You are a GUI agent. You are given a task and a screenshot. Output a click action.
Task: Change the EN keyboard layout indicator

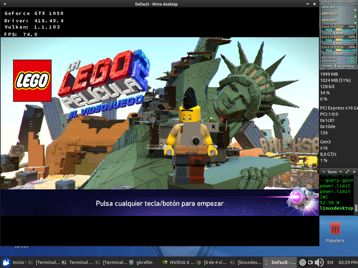click(x=330, y=262)
